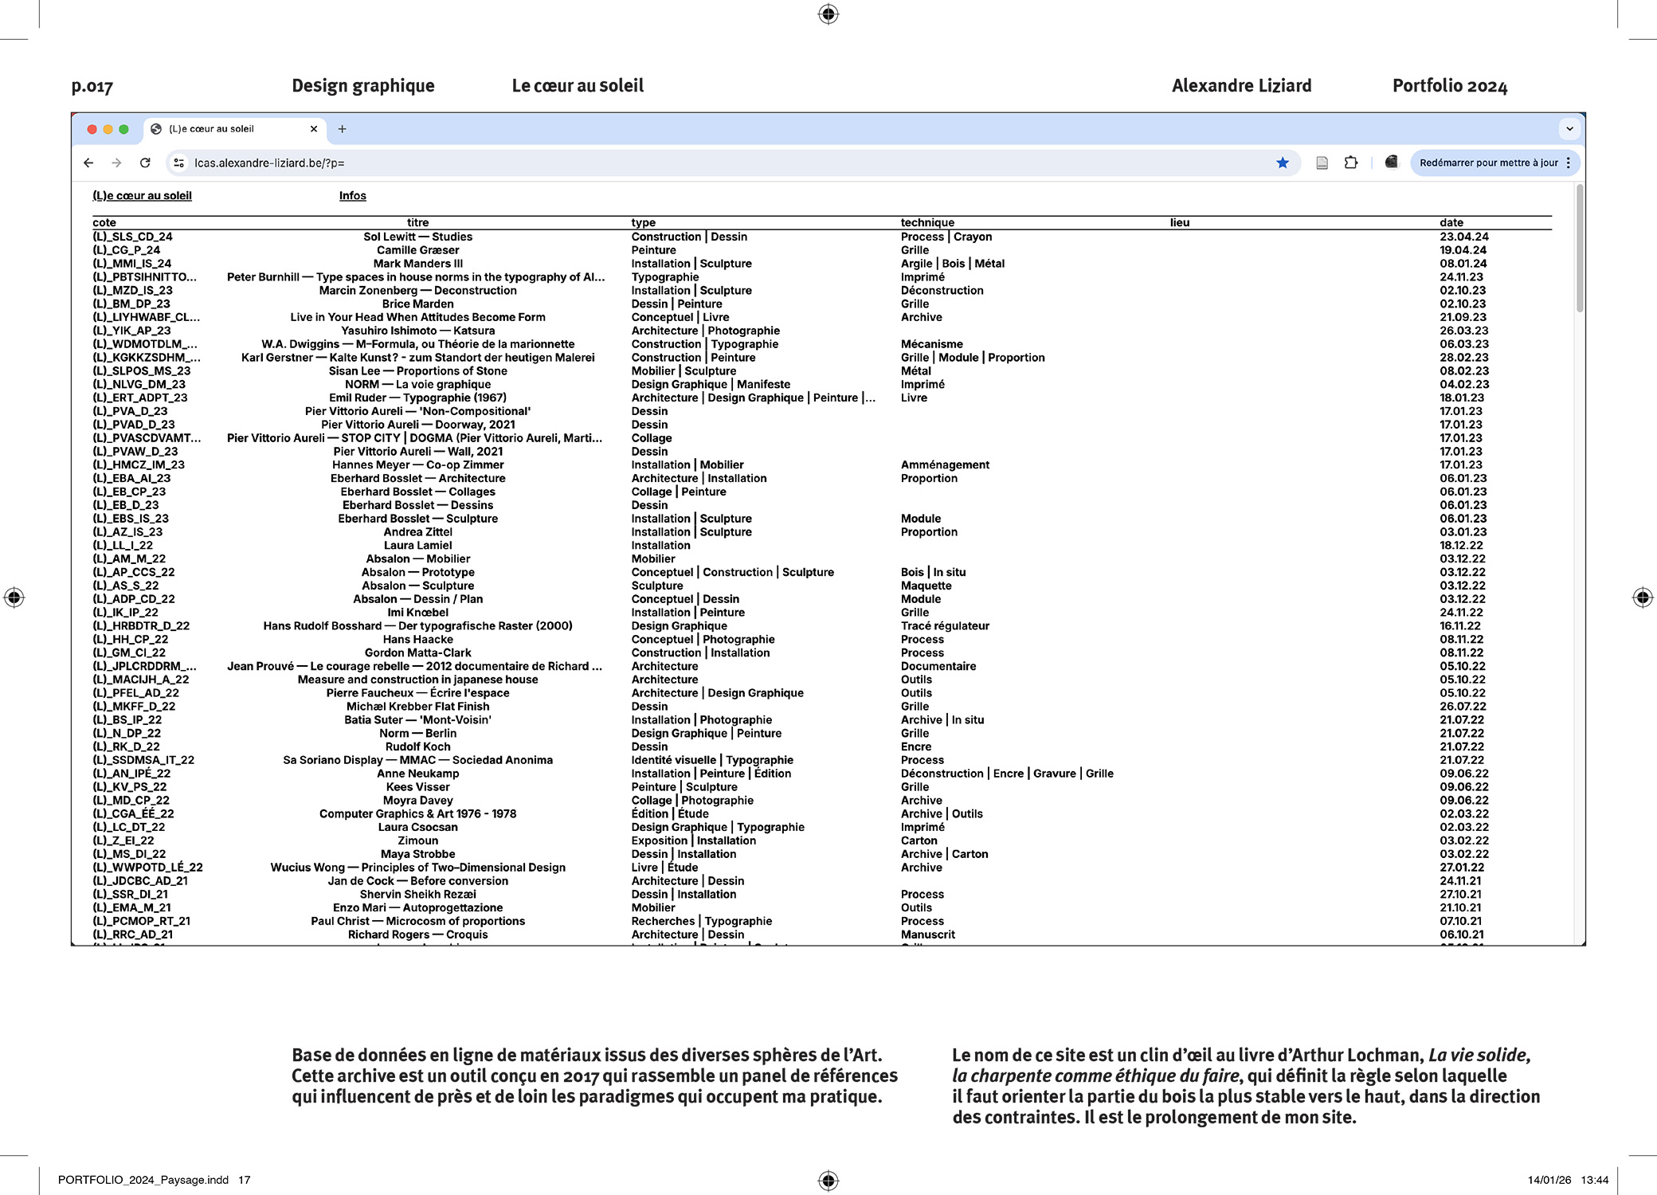
Task: Click the browser back arrow
Action: pos(88,163)
